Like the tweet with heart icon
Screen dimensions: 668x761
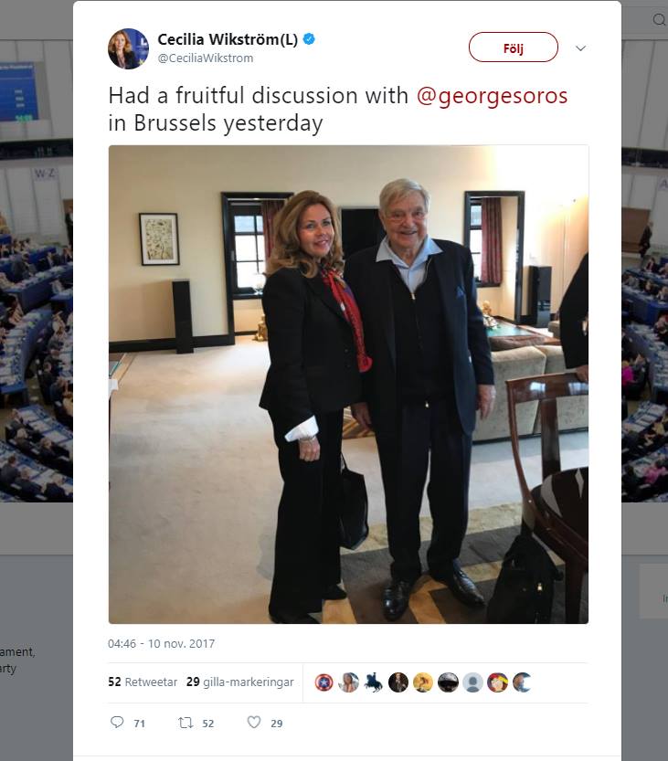point(254,722)
